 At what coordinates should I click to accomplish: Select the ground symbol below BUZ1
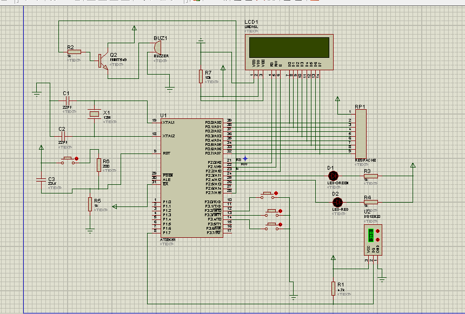[x=170, y=89]
